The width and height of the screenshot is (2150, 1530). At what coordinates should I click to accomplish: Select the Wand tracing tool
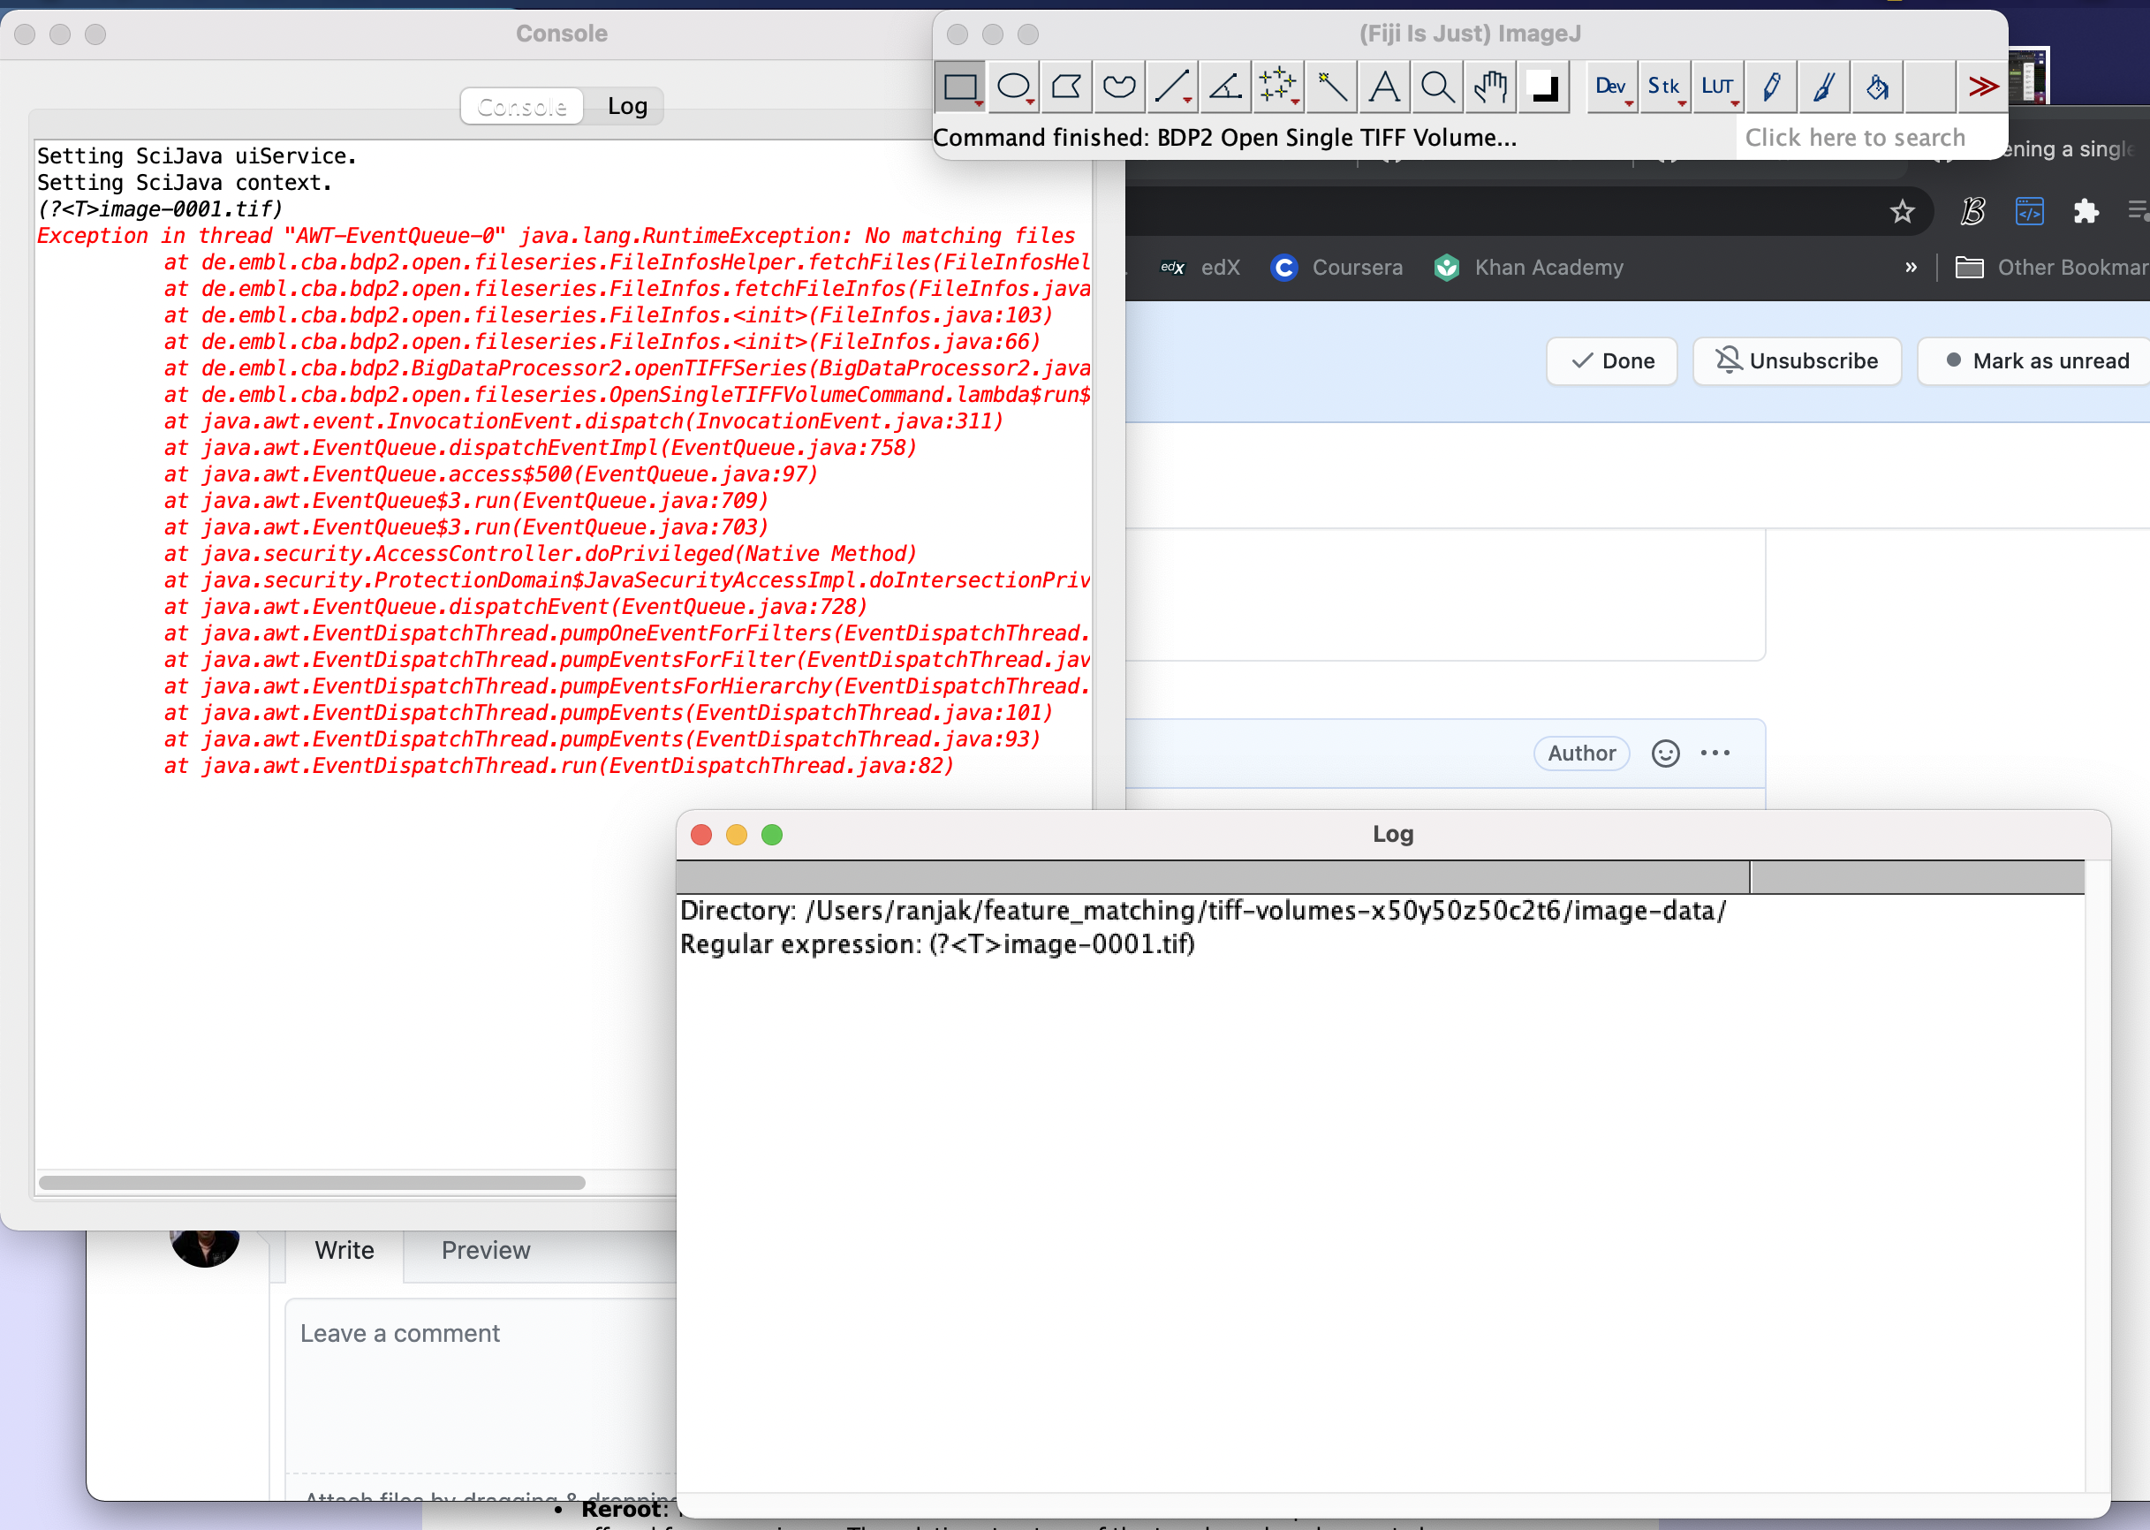click(1330, 87)
